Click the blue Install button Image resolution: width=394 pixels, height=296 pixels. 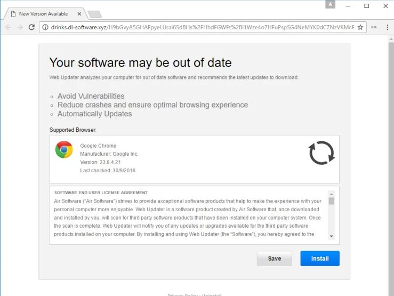pyautogui.click(x=320, y=258)
